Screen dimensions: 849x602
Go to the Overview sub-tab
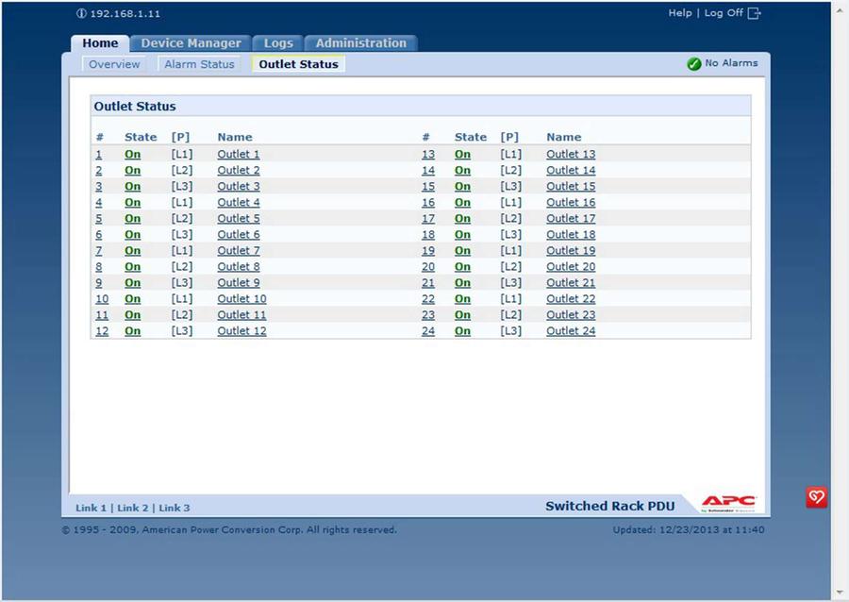point(114,64)
